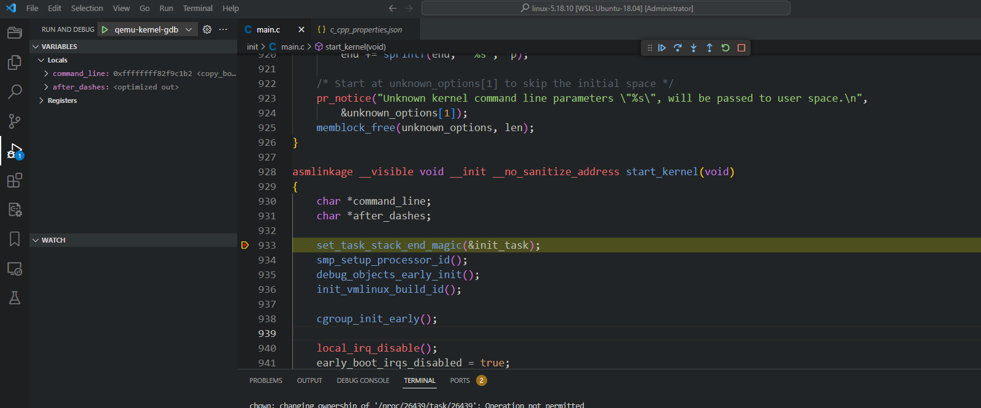Switch to the c_cpp_properties.json tab

[365, 29]
